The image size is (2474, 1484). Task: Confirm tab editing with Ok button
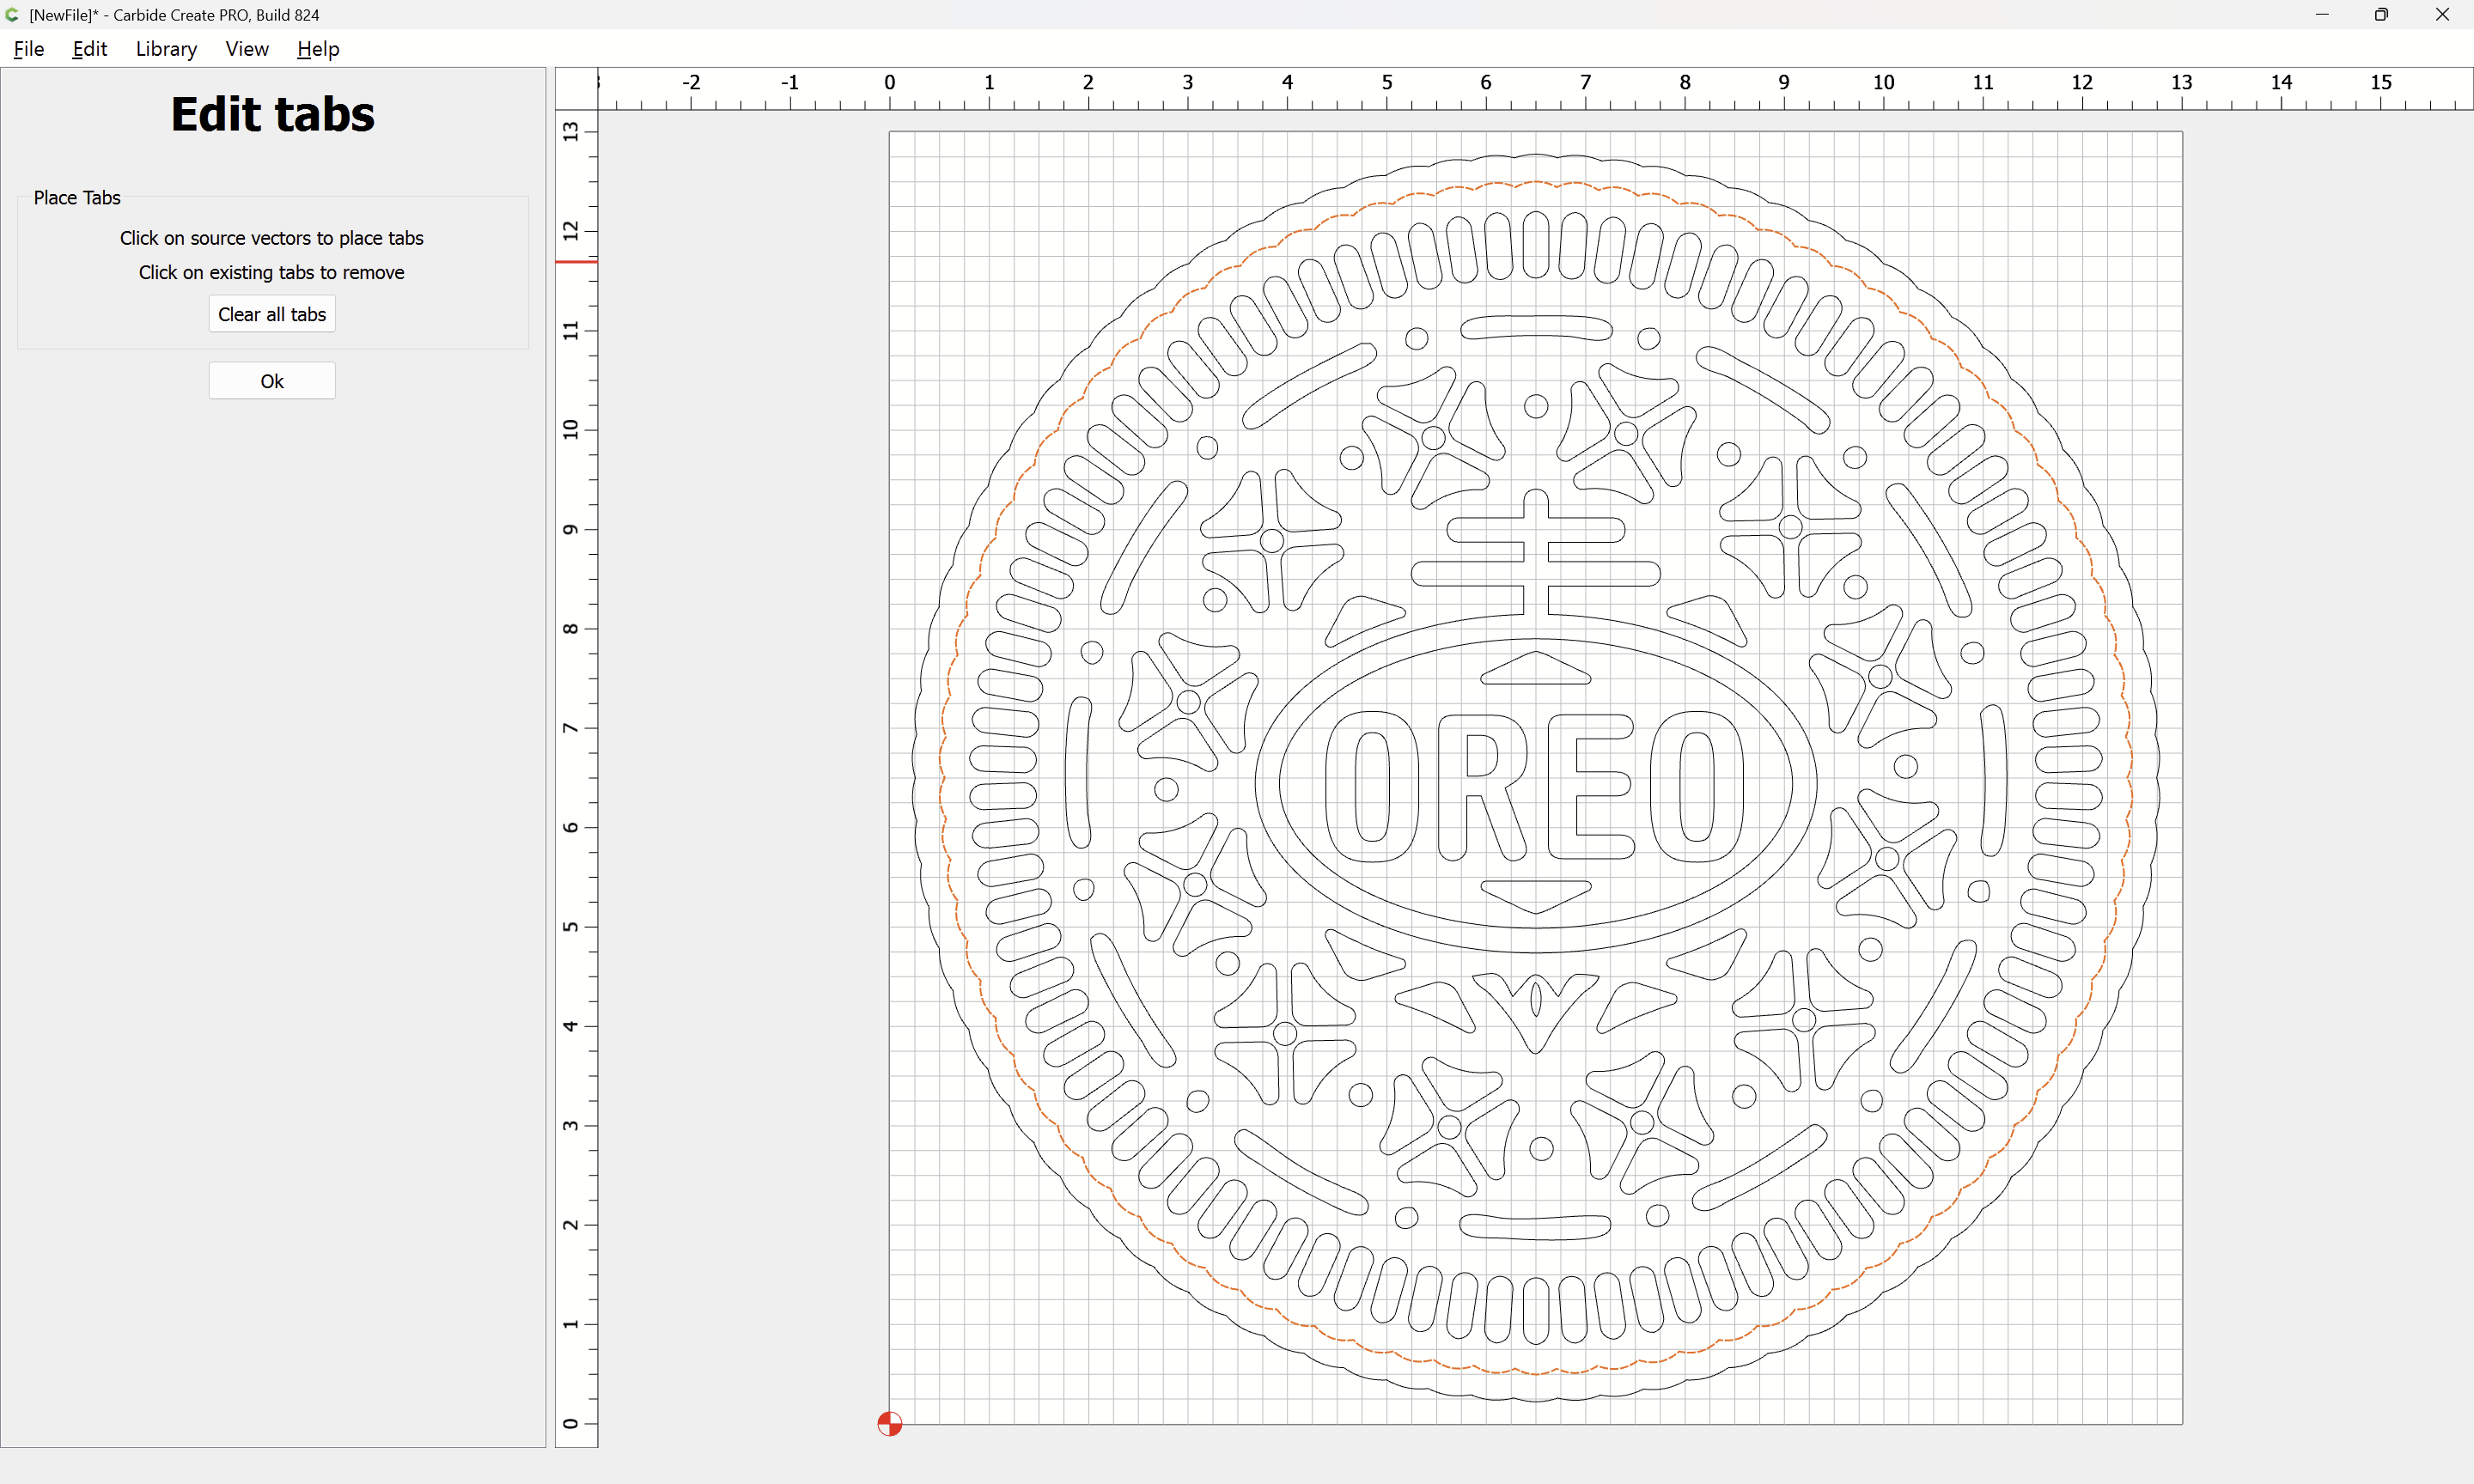[x=272, y=381]
